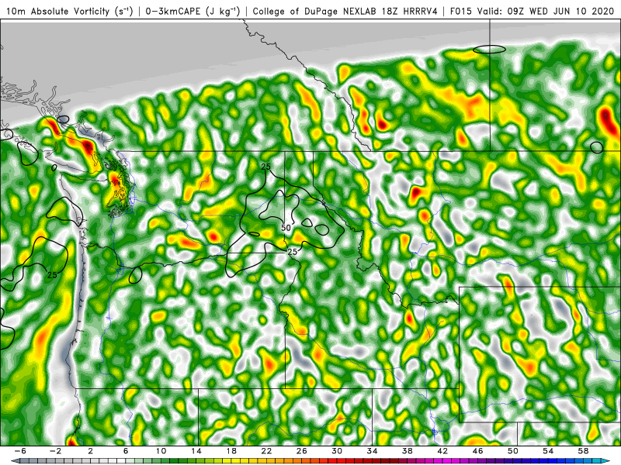Screen dimensions: 621x465
Task: Click the 50 tick on the color scale
Action: pos(513,451)
